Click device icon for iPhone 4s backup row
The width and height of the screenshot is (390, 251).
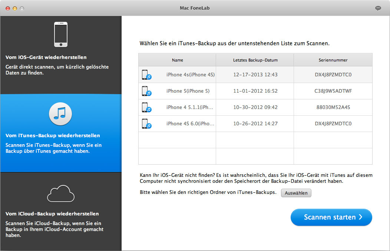[x=146, y=75]
